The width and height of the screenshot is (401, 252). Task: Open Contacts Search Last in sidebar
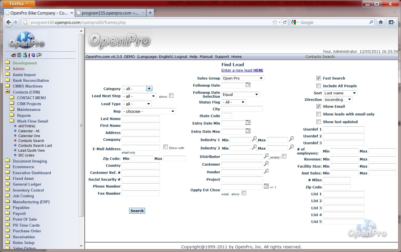(x=35, y=146)
